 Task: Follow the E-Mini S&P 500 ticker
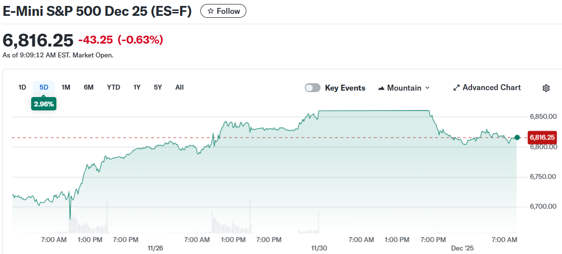pos(223,11)
